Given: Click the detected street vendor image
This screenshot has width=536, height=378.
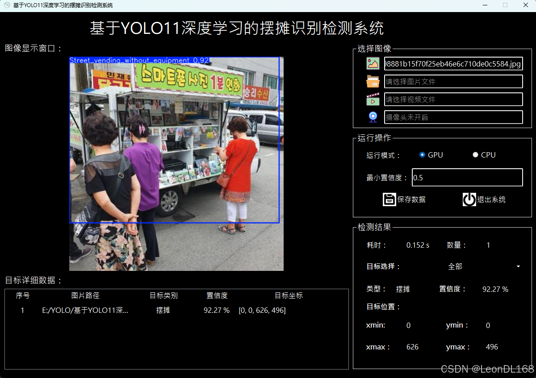Looking at the screenshot, I should click(176, 164).
